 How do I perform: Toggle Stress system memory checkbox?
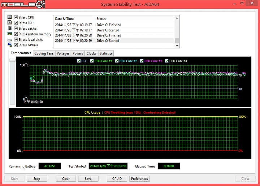tap(16, 34)
